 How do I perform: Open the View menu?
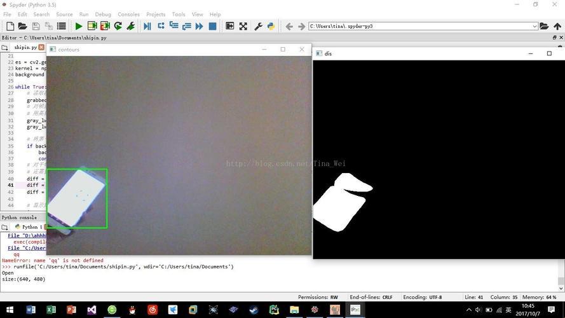pyautogui.click(x=198, y=15)
